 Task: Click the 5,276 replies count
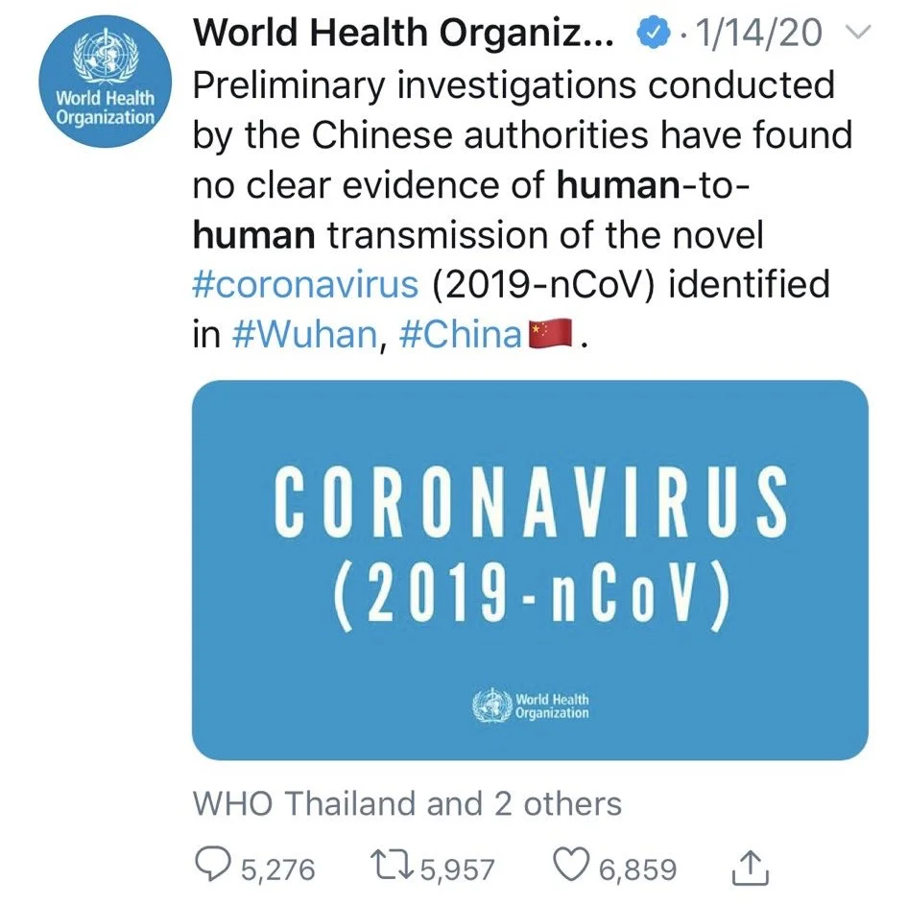click(x=276, y=869)
